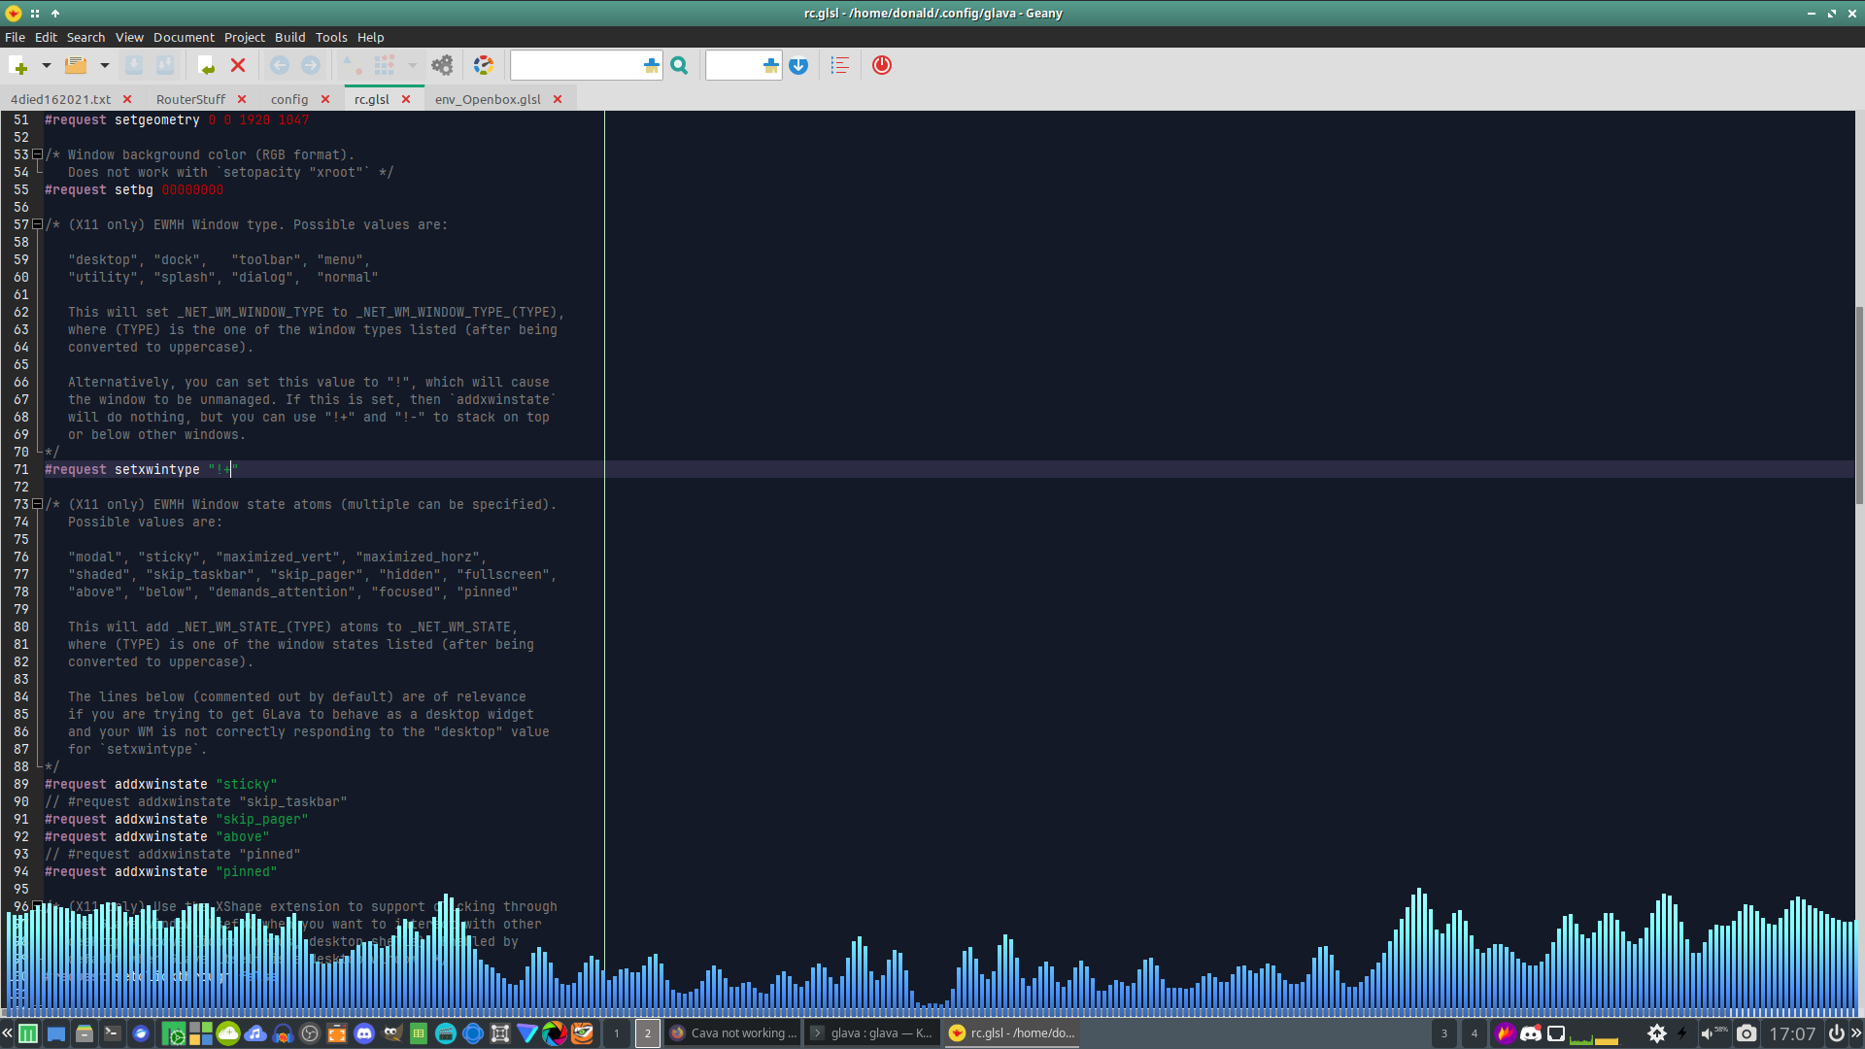
Task: Click the jump to line arrow icon
Action: coord(798,65)
